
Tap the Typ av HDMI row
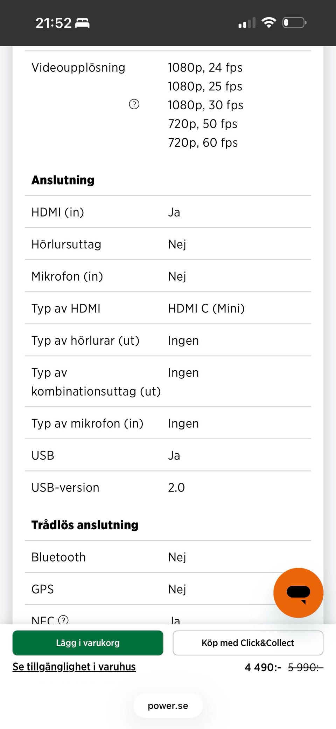tap(168, 308)
